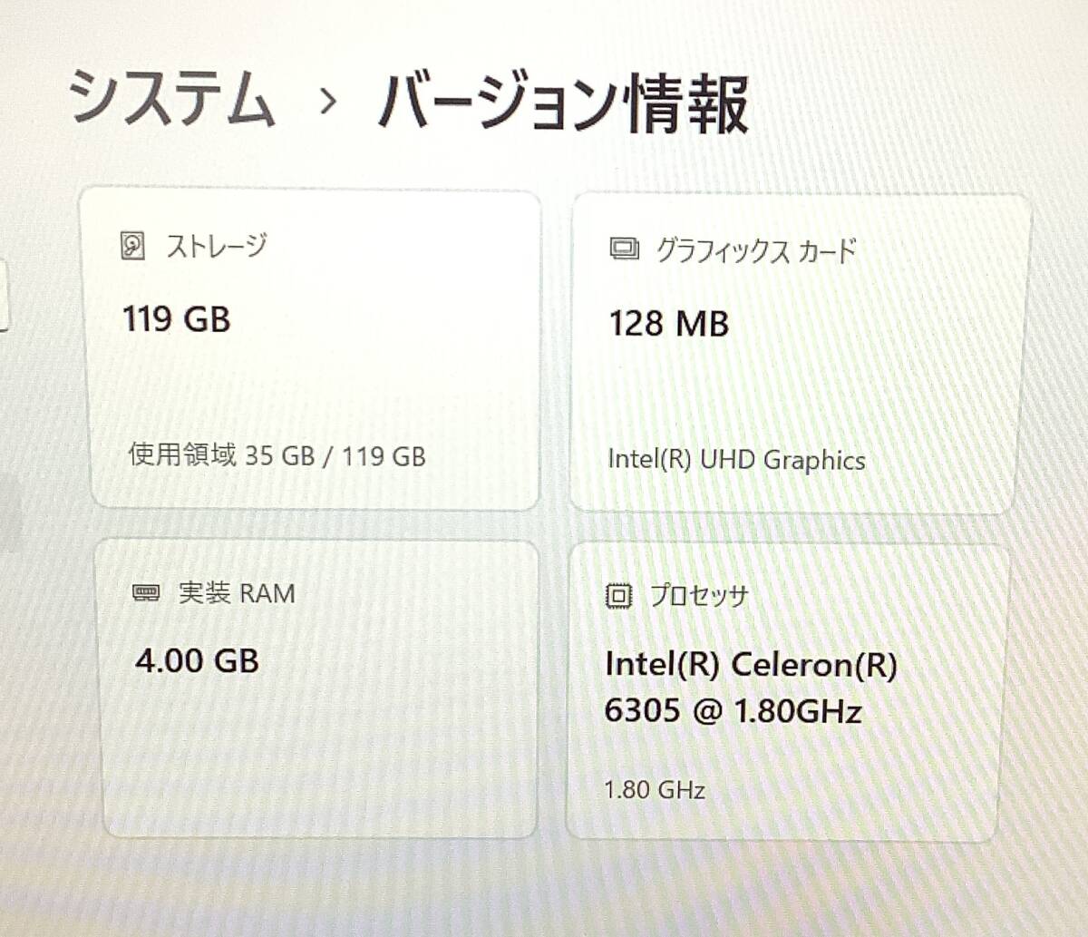
Task: Click the システム breadcrumb link
Action: pos(172,98)
